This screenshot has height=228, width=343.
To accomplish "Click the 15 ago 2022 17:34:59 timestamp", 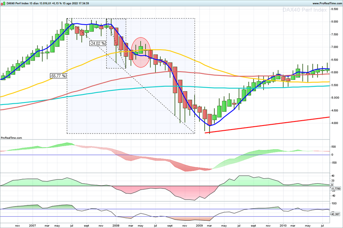I will 76,3.
